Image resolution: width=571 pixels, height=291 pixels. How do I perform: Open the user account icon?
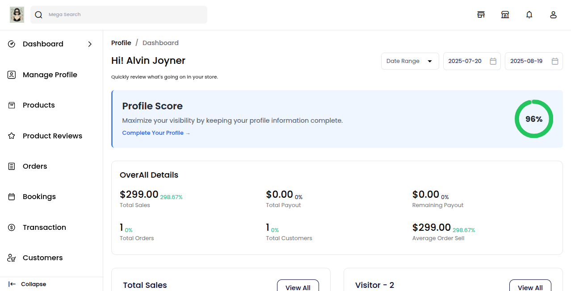[x=553, y=14]
